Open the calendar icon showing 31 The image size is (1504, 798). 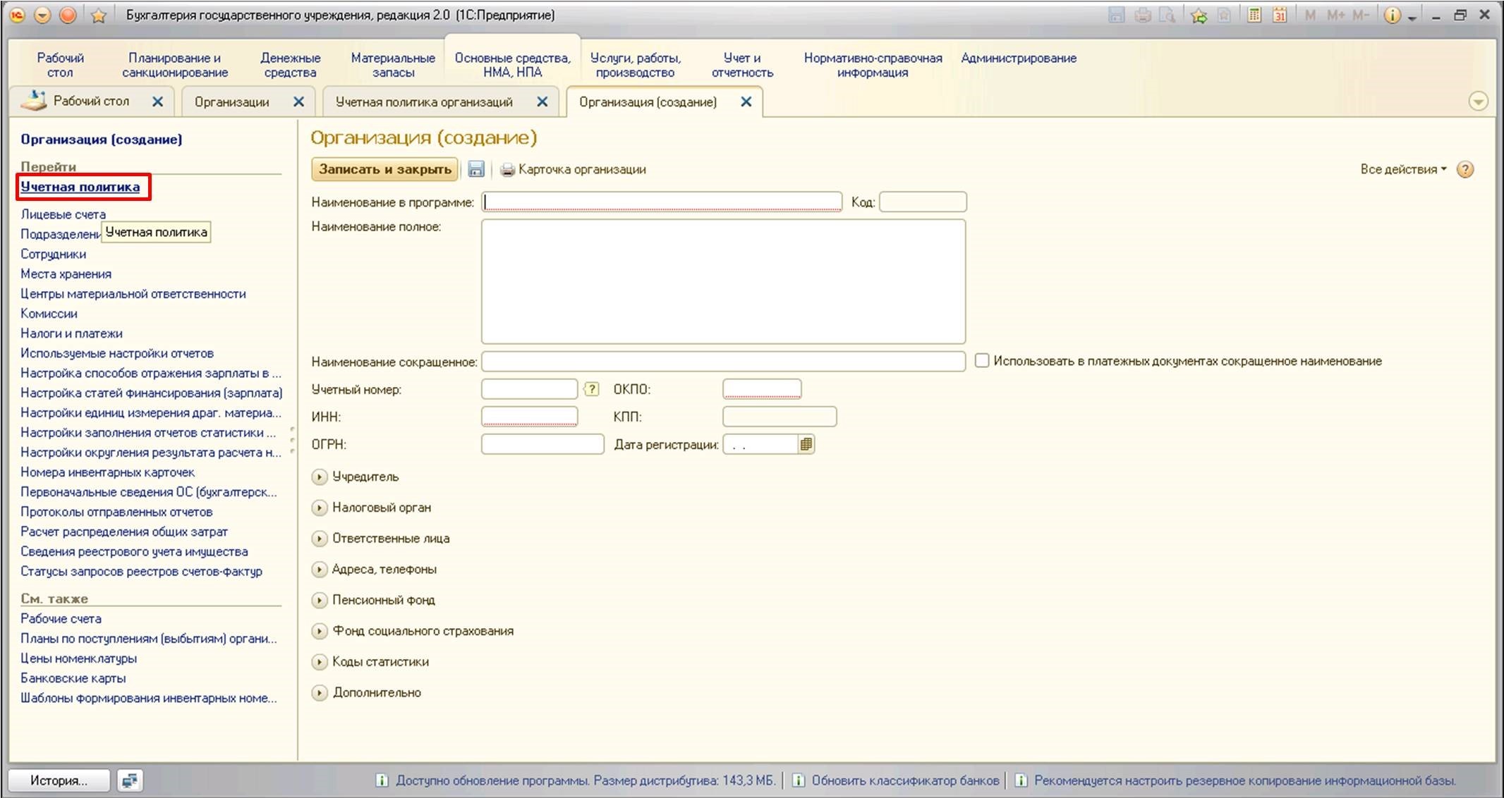[x=1280, y=15]
